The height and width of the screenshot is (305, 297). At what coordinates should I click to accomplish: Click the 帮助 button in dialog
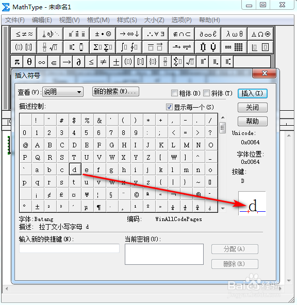click(253, 122)
